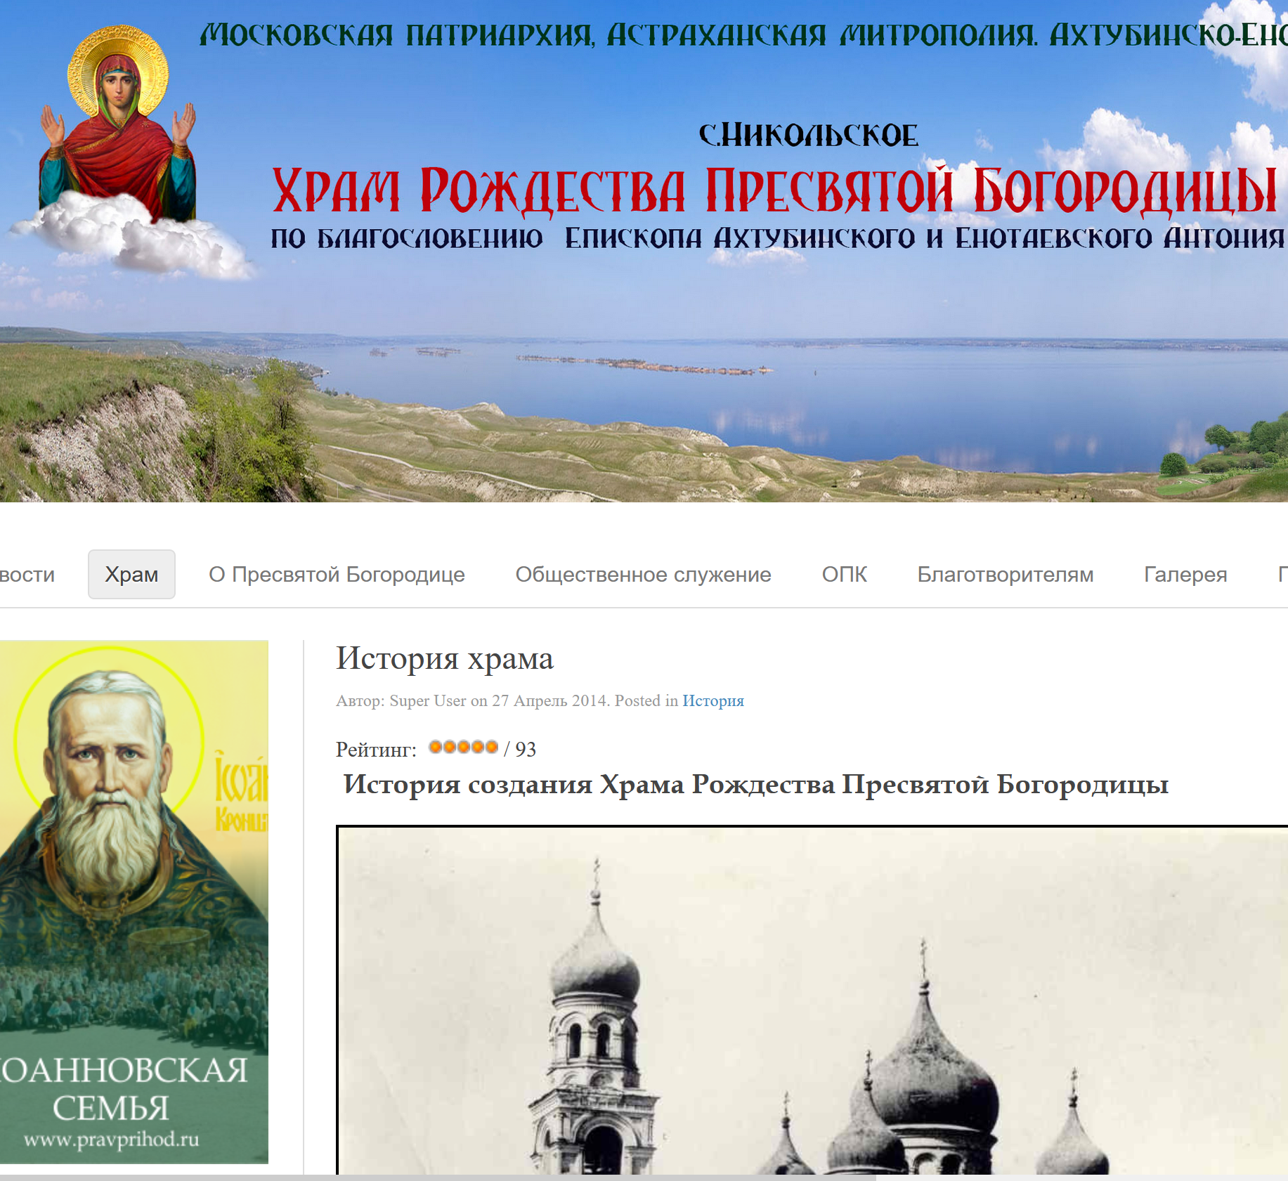This screenshot has width=1288, height=1181.
Task: Click the second orange rating dot
Action: coord(450,747)
